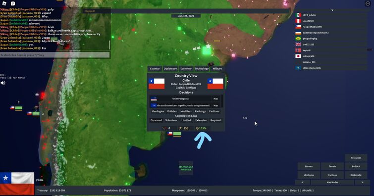Image resolution: width=374 pixels, height=196 pixels.
Task: Open the Roblox chat toggle icon
Action: pyautogui.click(x=13, y=3)
